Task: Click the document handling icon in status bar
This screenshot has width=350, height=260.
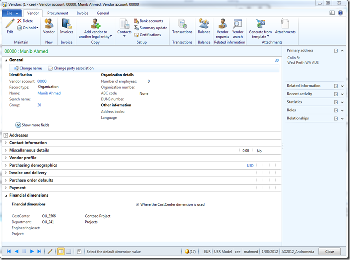Action: [x=79, y=252]
